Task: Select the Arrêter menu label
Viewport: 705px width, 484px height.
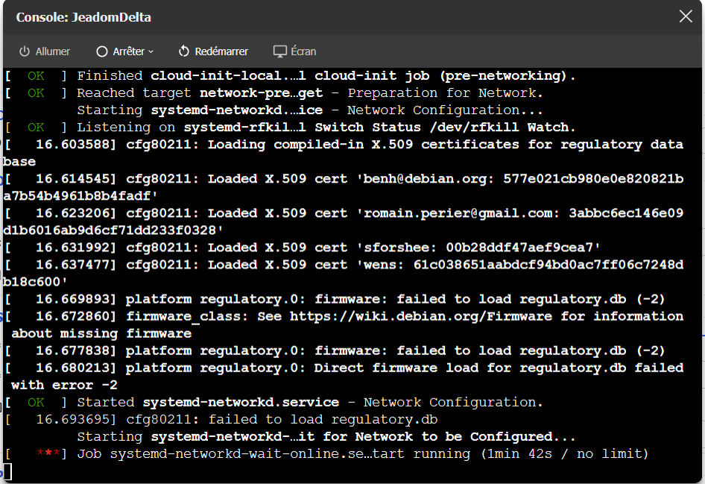Action: pyautogui.click(x=128, y=51)
